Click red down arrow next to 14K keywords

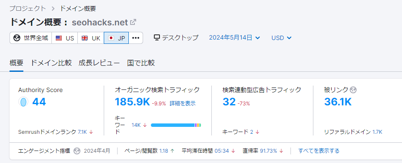[145, 125]
